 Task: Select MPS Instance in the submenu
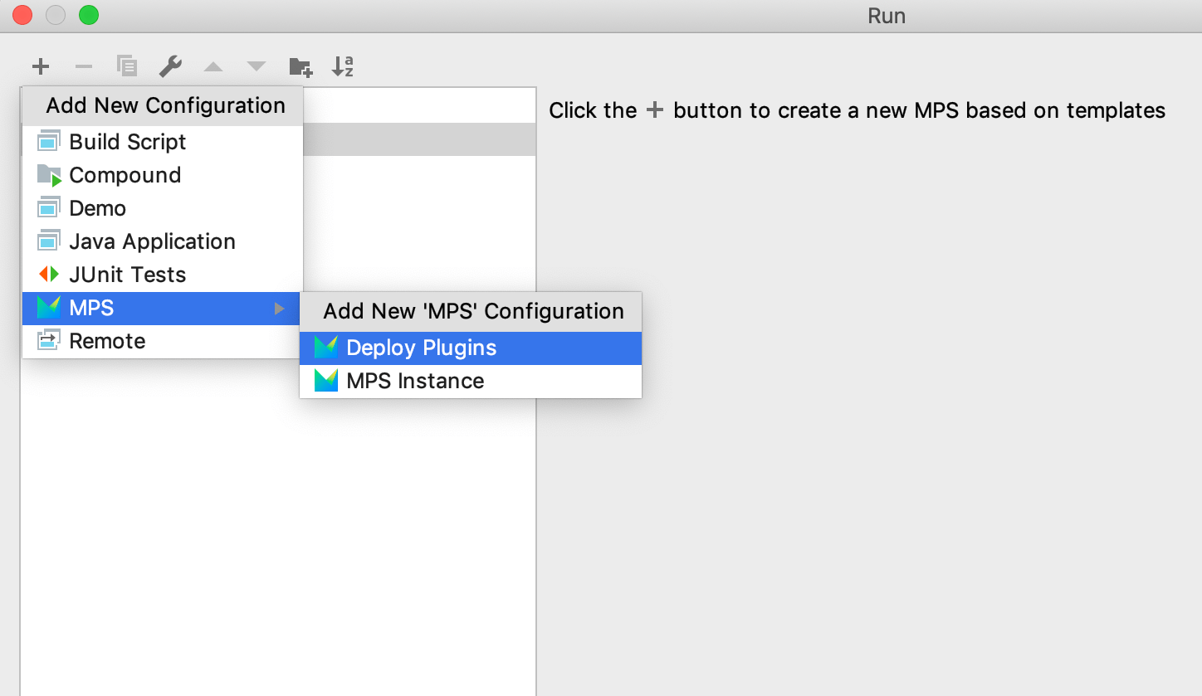point(415,381)
